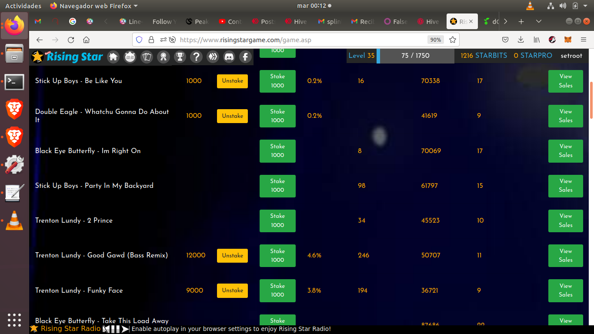Unstake Double Eagle - Whatchu Gonna Do About It
The height and width of the screenshot is (334, 594).
point(232,116)
